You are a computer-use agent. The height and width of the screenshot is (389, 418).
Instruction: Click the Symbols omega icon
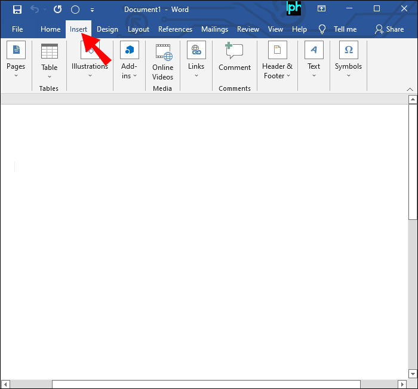click(349, 50)
